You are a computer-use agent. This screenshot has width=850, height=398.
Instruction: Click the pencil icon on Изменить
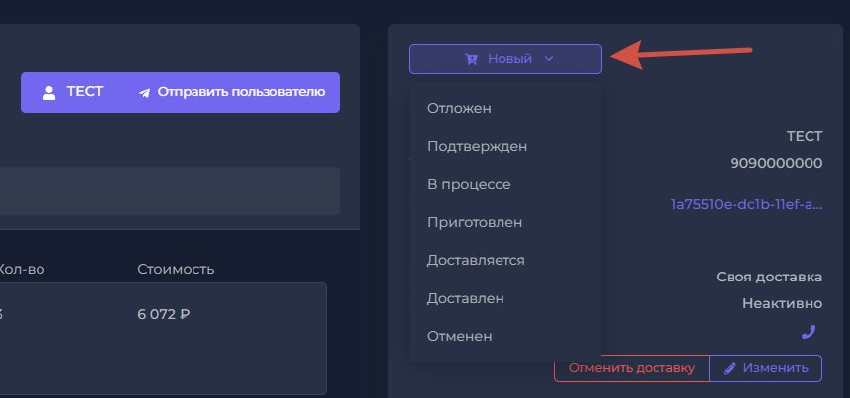[x=731, y=368]
